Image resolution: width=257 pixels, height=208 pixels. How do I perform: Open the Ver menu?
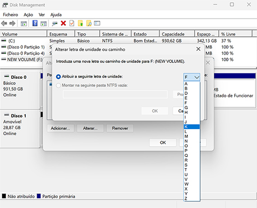(41, 15)
